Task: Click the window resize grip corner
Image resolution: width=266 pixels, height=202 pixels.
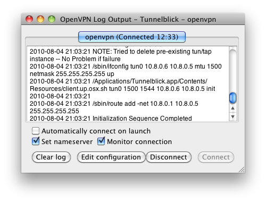Action: pos(242,170)
